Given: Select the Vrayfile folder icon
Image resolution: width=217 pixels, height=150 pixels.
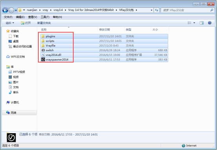Looking at the screenshot, I should (x=43, y=46).
